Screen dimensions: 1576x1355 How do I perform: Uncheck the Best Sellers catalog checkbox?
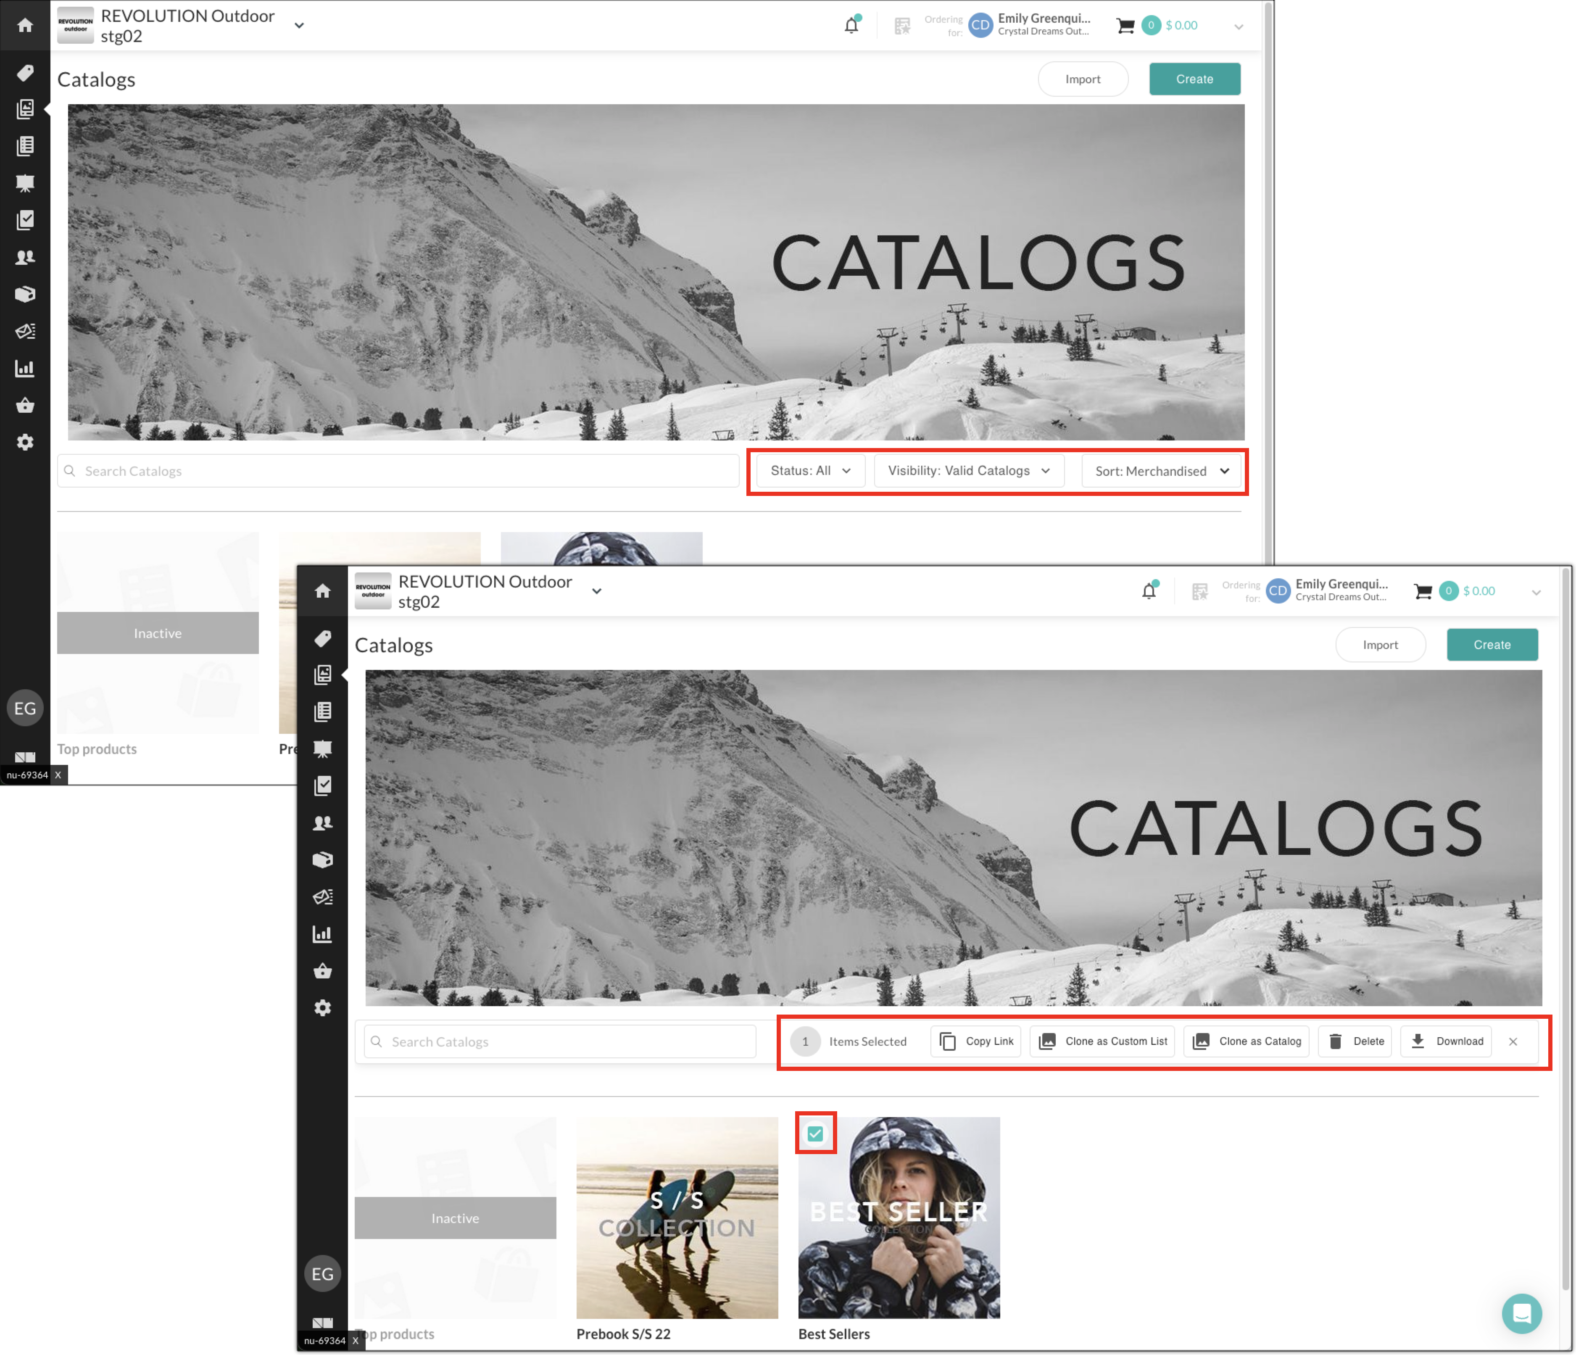pos(815,1134)
